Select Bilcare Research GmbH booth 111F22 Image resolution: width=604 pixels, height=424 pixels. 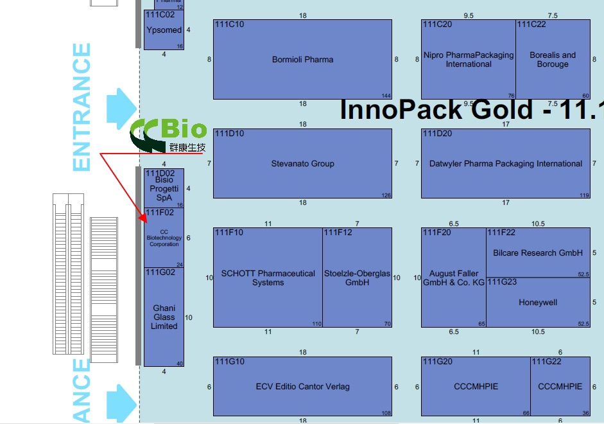pos(538,252)
